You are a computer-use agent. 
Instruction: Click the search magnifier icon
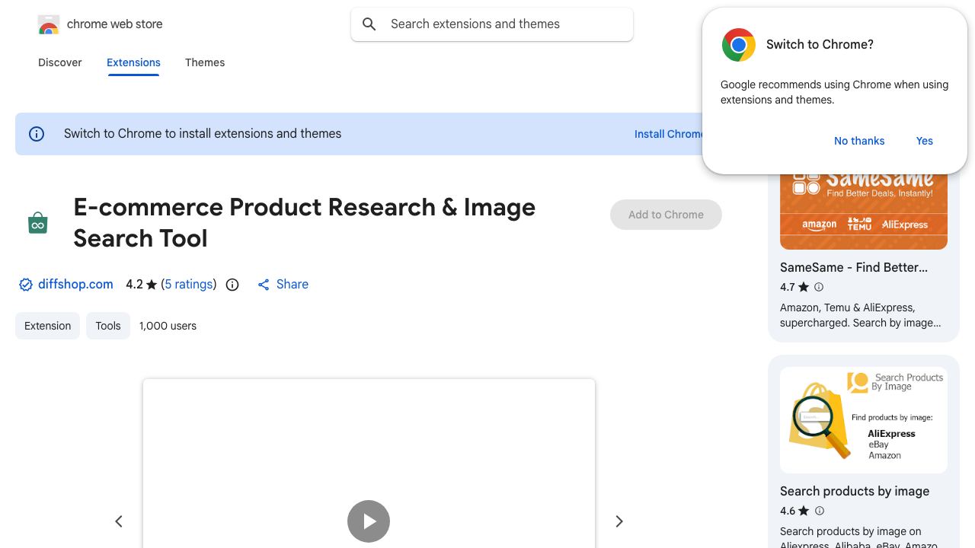tap(369, 24)
